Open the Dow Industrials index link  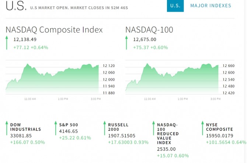point(25,127)
